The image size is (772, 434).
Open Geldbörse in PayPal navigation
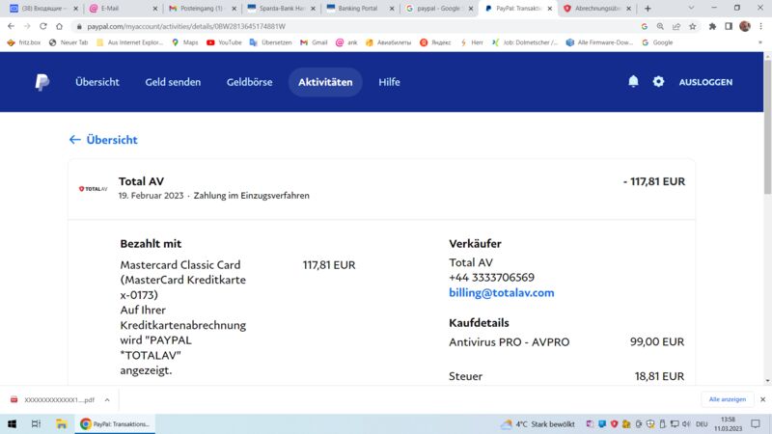click(x=249, y=82)
